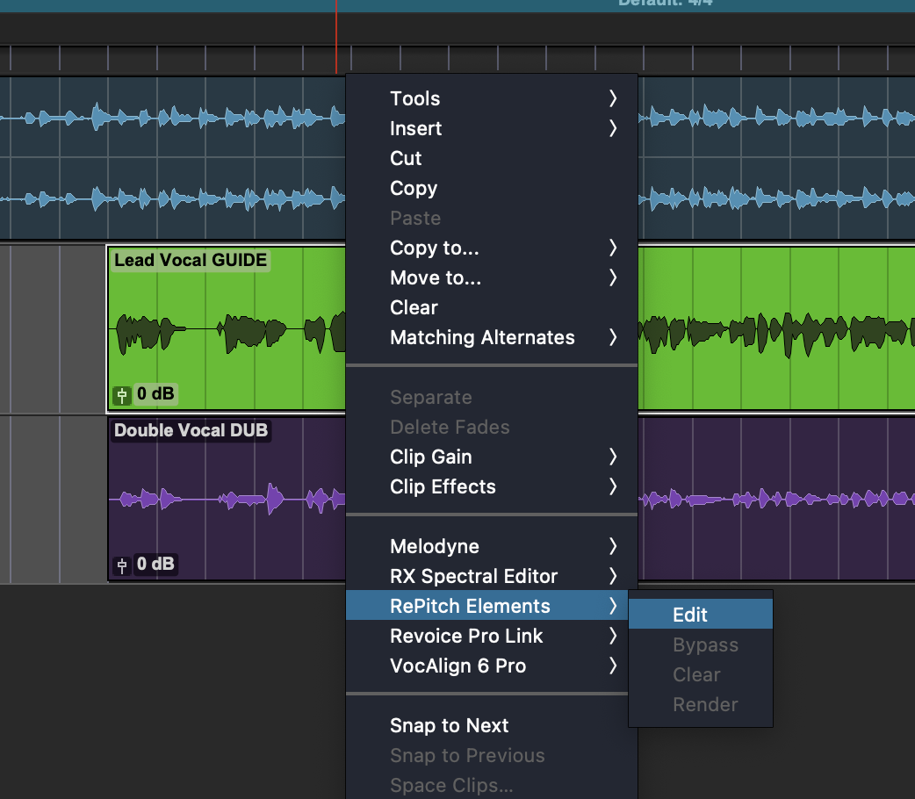Choose Snap to Next option
The width and height of the screenshot is (915, 799).
pos(449,725)
